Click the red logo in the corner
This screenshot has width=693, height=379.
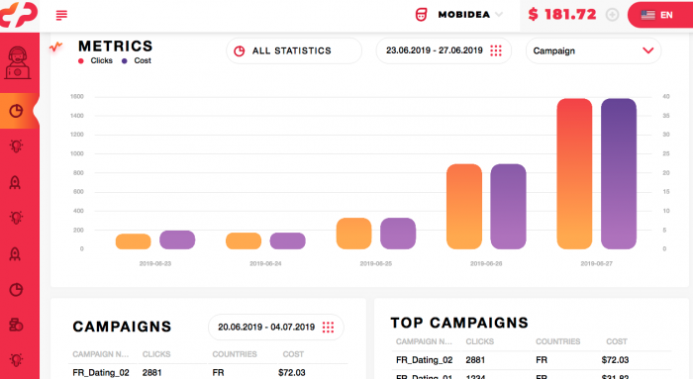pyautogui.click(x=19, y=14)
